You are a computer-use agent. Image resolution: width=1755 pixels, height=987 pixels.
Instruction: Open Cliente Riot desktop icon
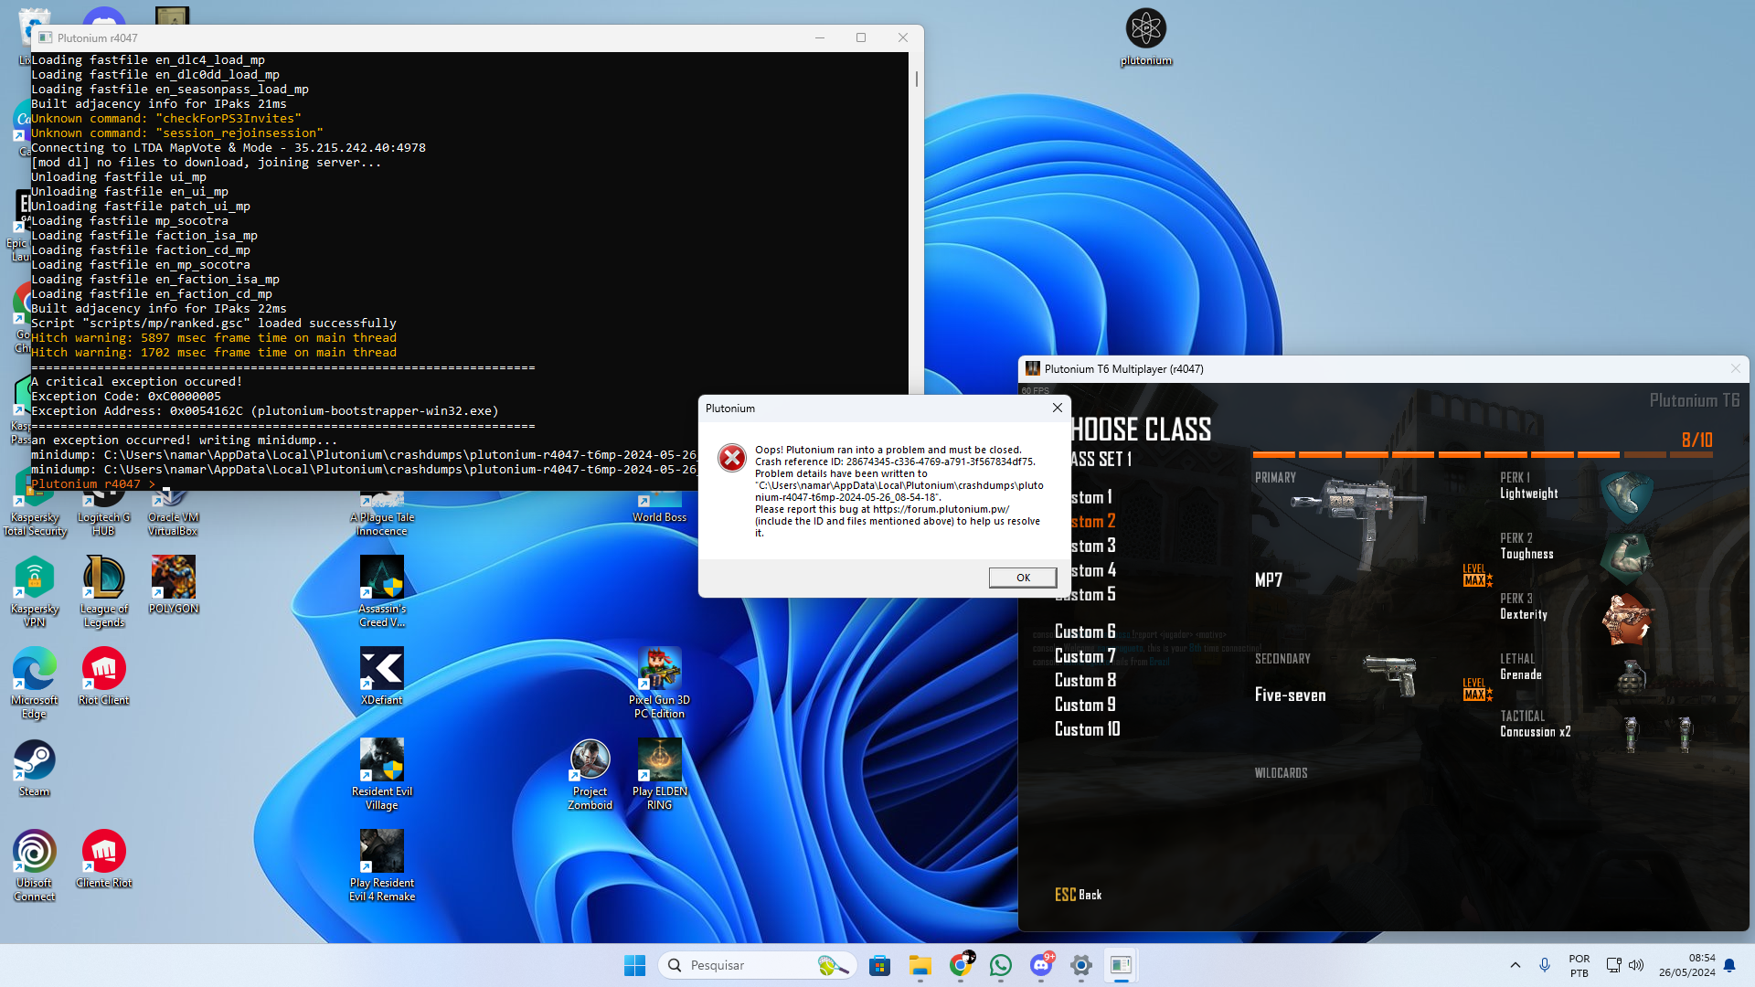click(x=103, y=859)
